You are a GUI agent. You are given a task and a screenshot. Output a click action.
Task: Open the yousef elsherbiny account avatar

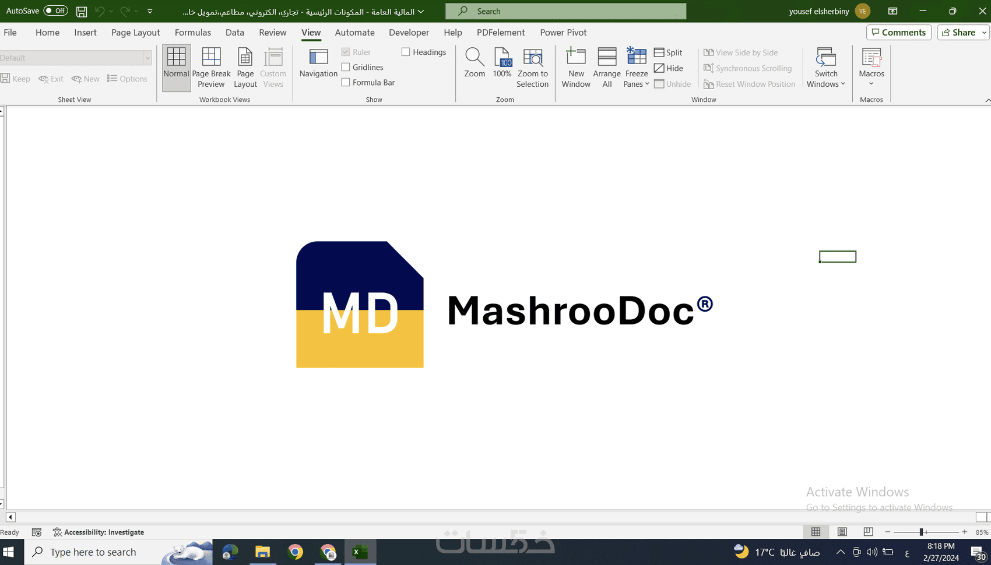(863, 11)
